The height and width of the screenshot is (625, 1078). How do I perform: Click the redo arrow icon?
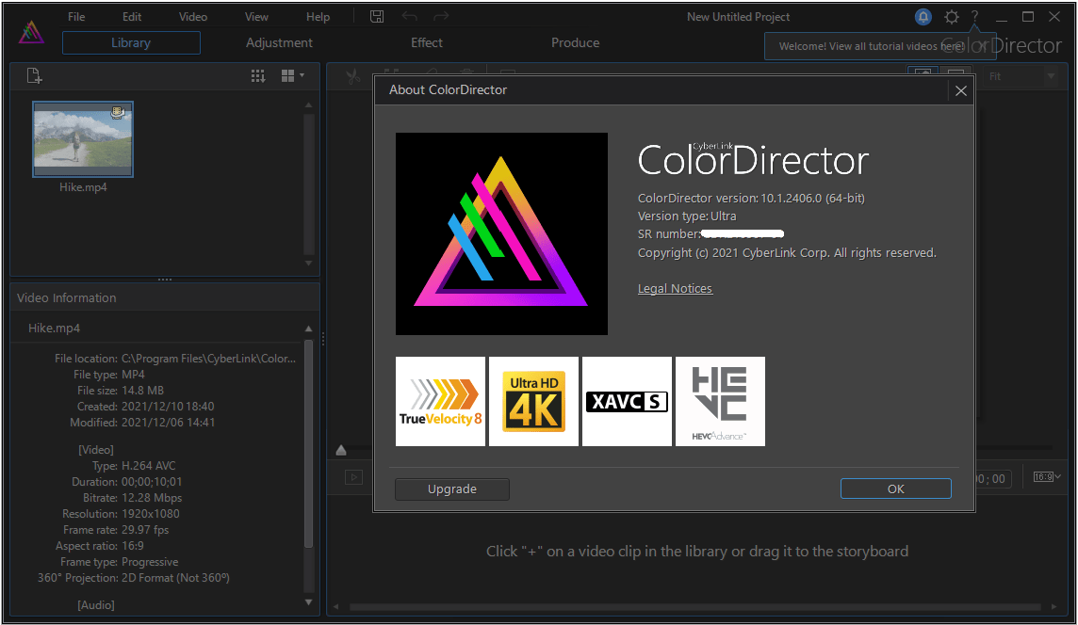441,17
